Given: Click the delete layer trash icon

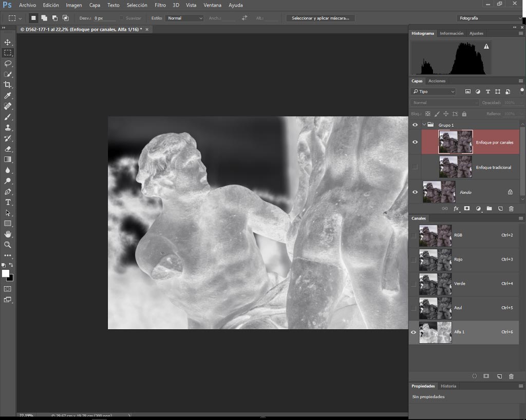Looking at the screenshot, I should (511, 209).
